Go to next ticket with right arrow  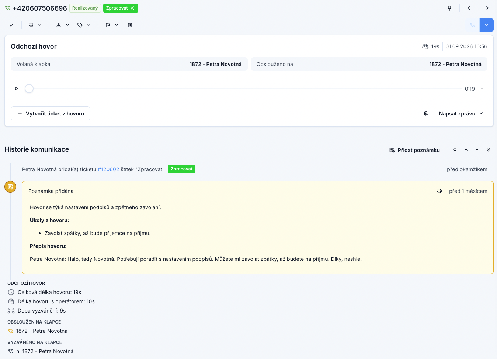[487, 8]
